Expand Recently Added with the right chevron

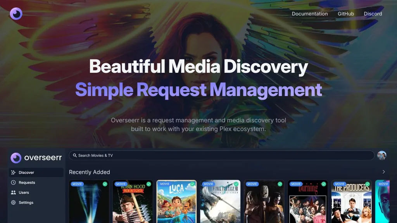pos(384,172)
